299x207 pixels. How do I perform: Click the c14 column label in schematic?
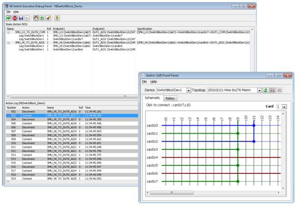[278, 118]
